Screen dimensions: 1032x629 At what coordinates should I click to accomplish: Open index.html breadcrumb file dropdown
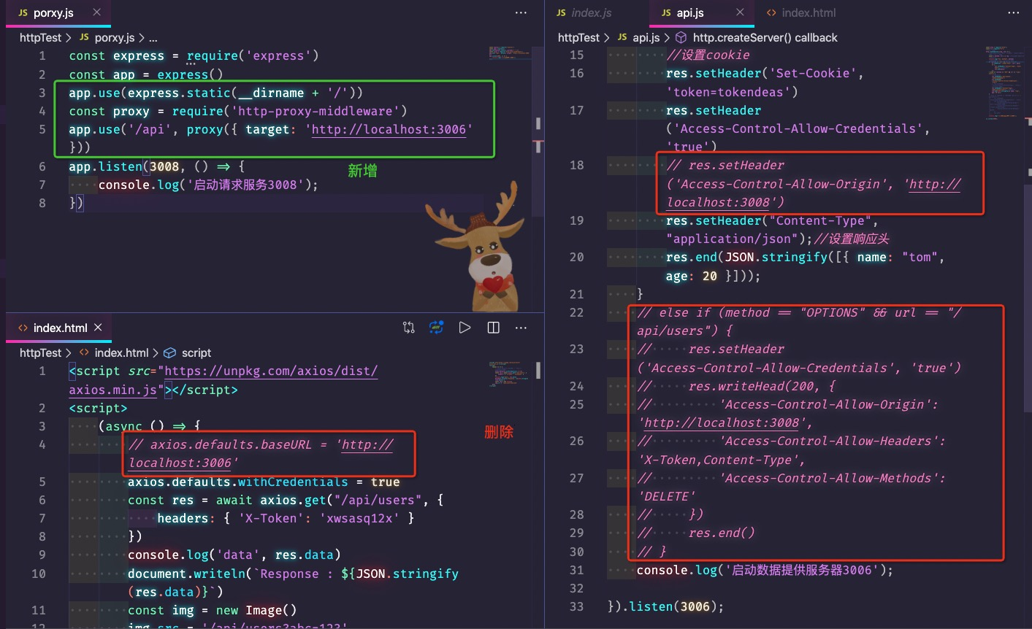122,352
